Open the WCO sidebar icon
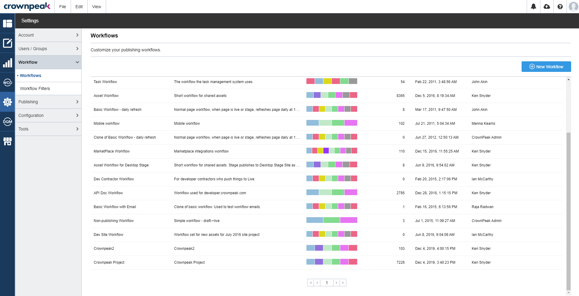Image resolution: width=579 pixels, height=296 pixels. (x=8, y=82)
